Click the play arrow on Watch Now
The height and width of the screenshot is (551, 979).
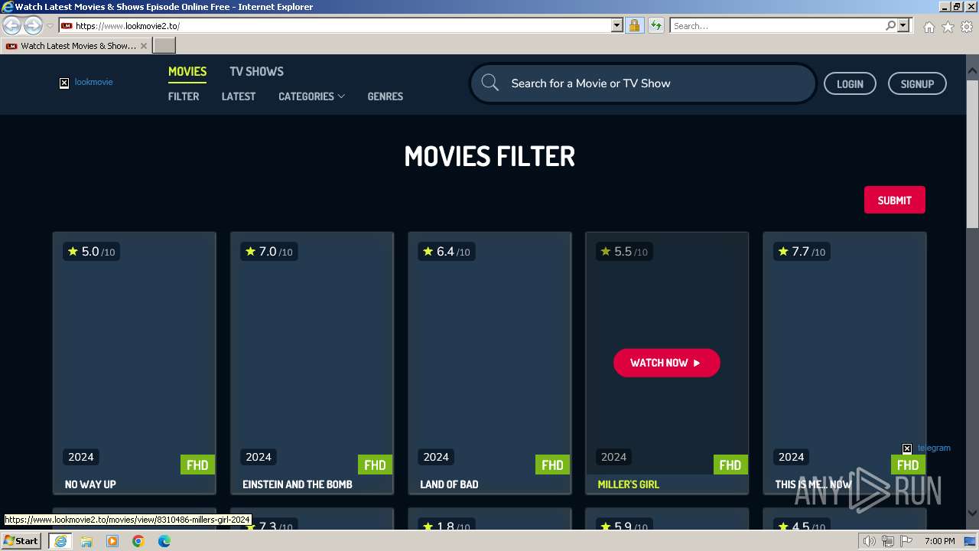click(x=697, y=363)
